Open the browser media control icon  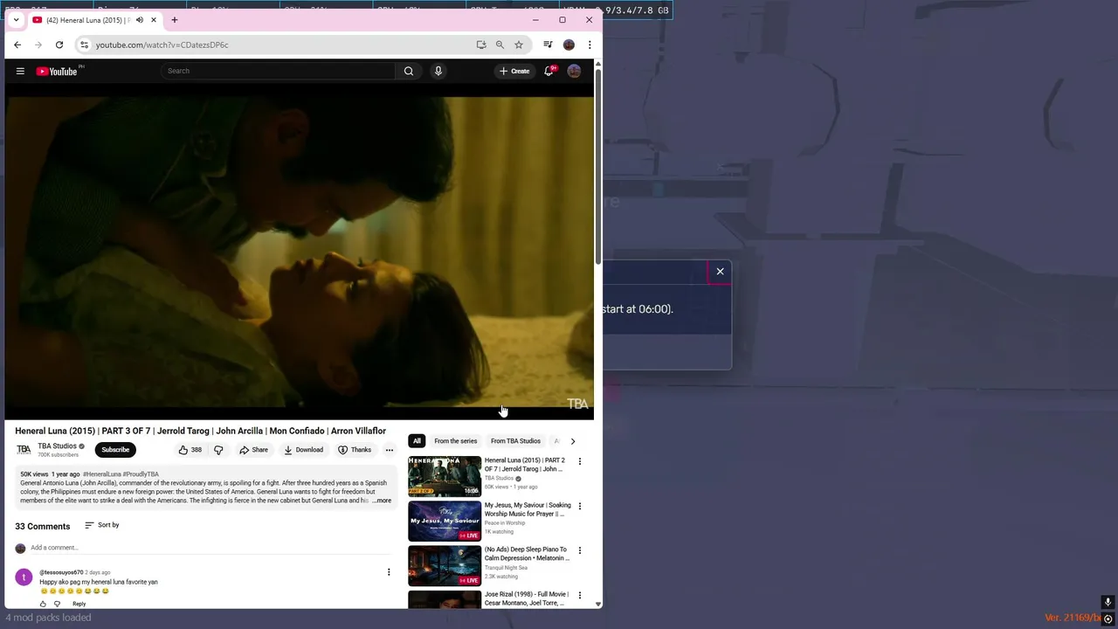(x=548, y=45)
